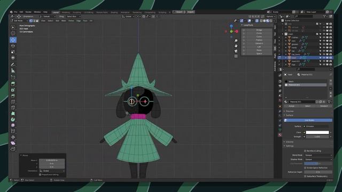Hide the clothes object in the outliner
Viewport: 342px width, 192px height.
pyautogui.click(x=324, y=37)
